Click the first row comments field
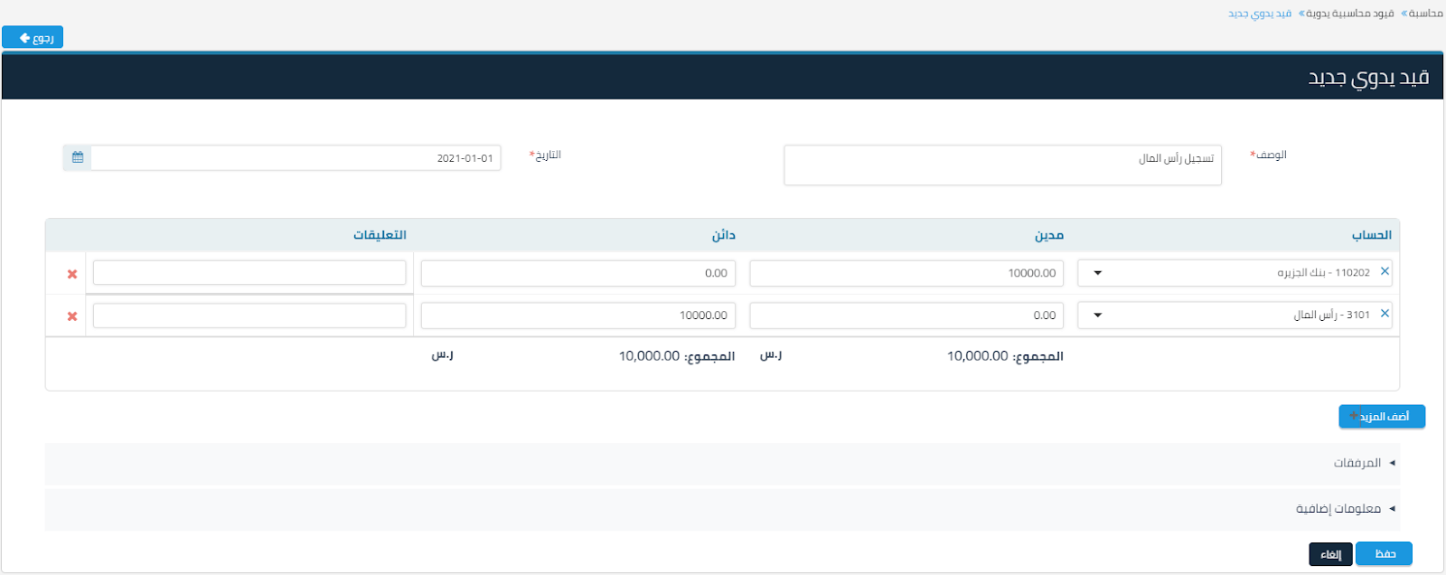 click(249, 273)
